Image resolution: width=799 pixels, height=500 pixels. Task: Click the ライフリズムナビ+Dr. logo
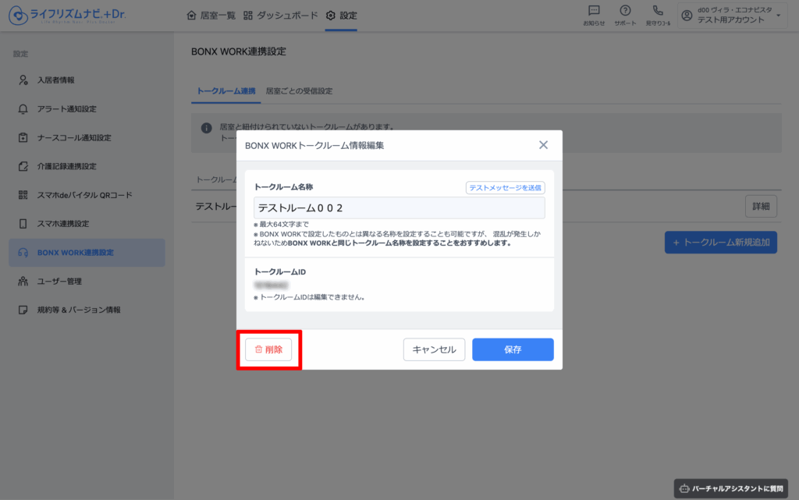pyautogui.click(x=67, y=16)
